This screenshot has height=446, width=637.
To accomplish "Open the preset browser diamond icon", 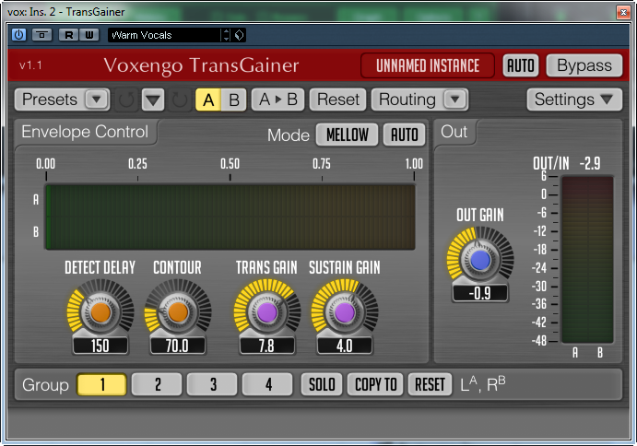I will [240, 35].
